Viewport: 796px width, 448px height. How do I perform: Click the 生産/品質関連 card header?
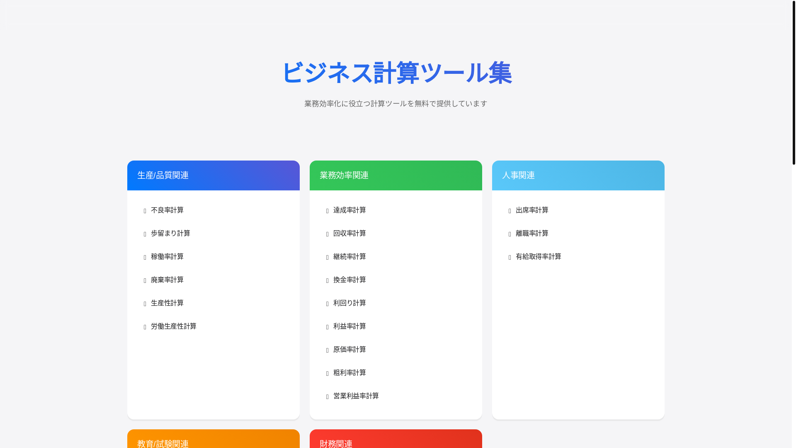[214, 175]
